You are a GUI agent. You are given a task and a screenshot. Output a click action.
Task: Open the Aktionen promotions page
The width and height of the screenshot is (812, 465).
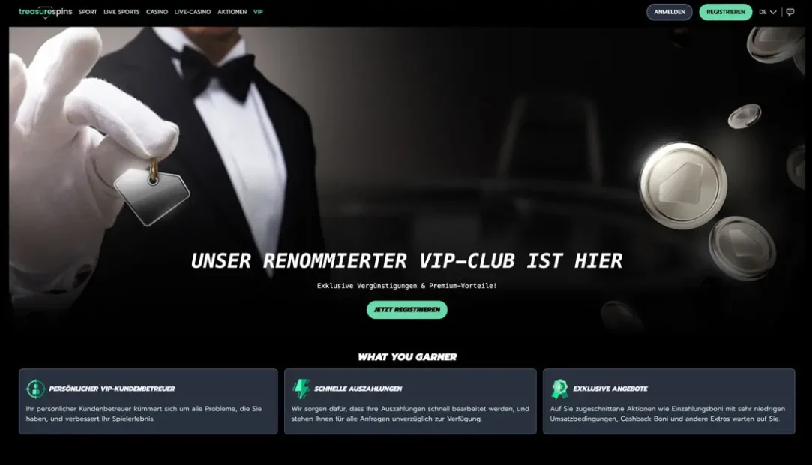(232, 12)
